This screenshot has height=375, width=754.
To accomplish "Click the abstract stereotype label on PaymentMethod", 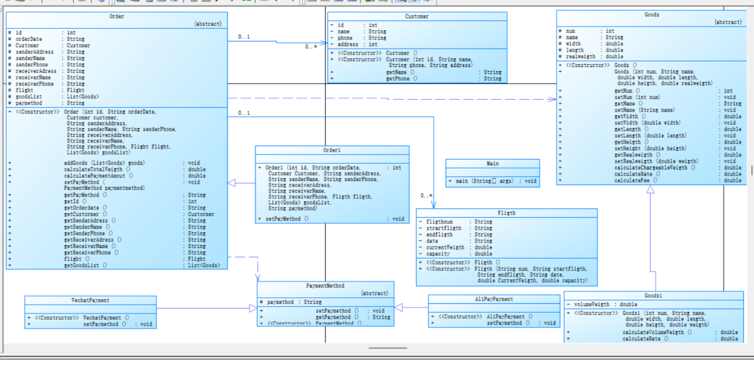I will pyautogui.click(x=376, y=293).
